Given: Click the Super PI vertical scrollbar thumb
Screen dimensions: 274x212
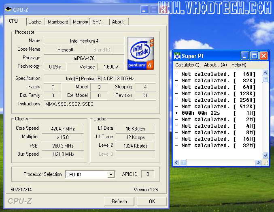Looking at the screenshot, I should coord(265,80).
